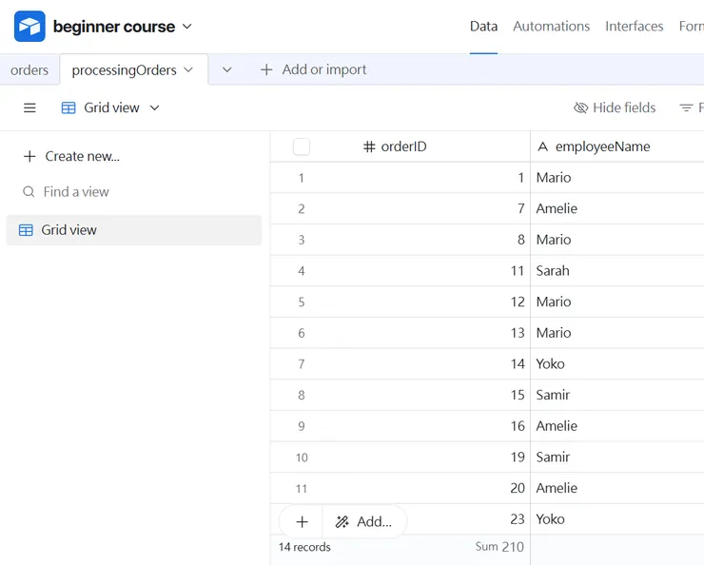The image size is (704, 565).
Task: Switch to the orders table tab
Action: (29, 69)
